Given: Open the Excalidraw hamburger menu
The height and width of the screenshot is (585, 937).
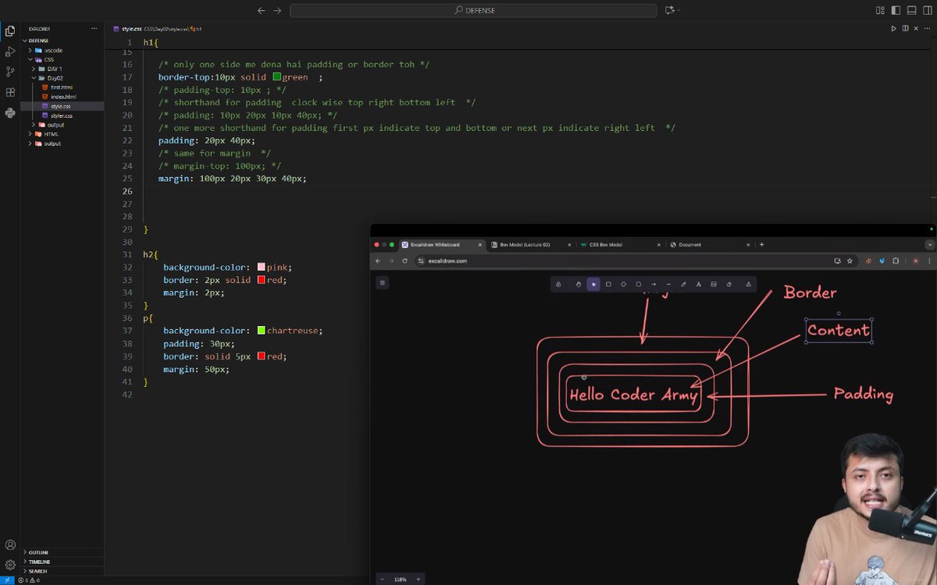Looking at the screenshot, I should (x=383, y=283).
